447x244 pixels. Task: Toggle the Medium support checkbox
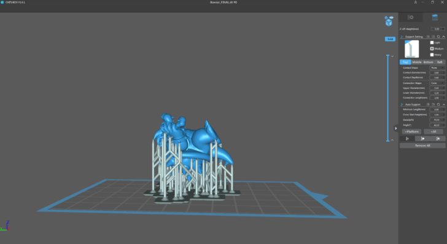[x=432, y=48]
